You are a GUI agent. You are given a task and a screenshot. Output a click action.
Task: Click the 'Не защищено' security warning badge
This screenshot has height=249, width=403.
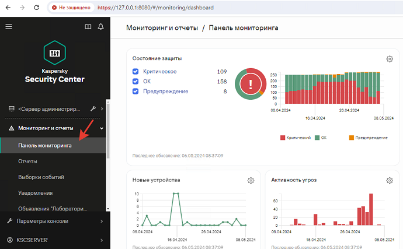[71, 8]
